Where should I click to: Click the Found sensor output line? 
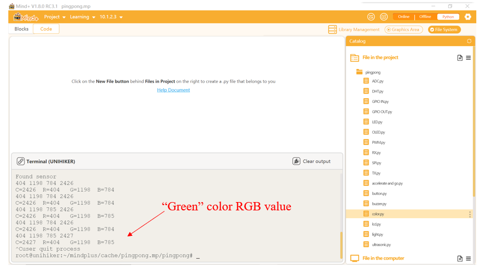(36, 177)
